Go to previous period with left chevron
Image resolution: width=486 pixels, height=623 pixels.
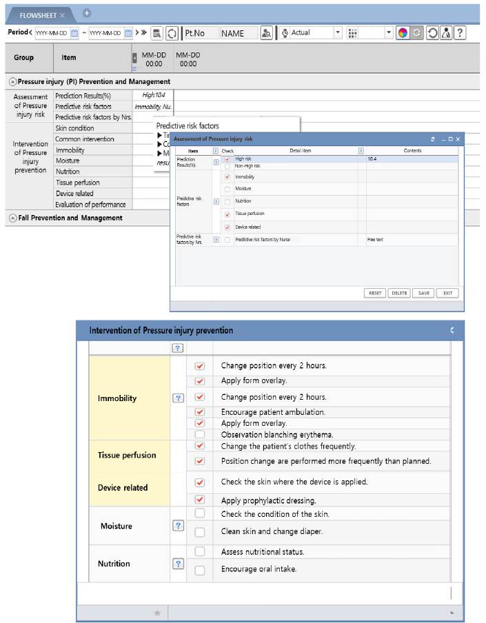click(30, 32)
